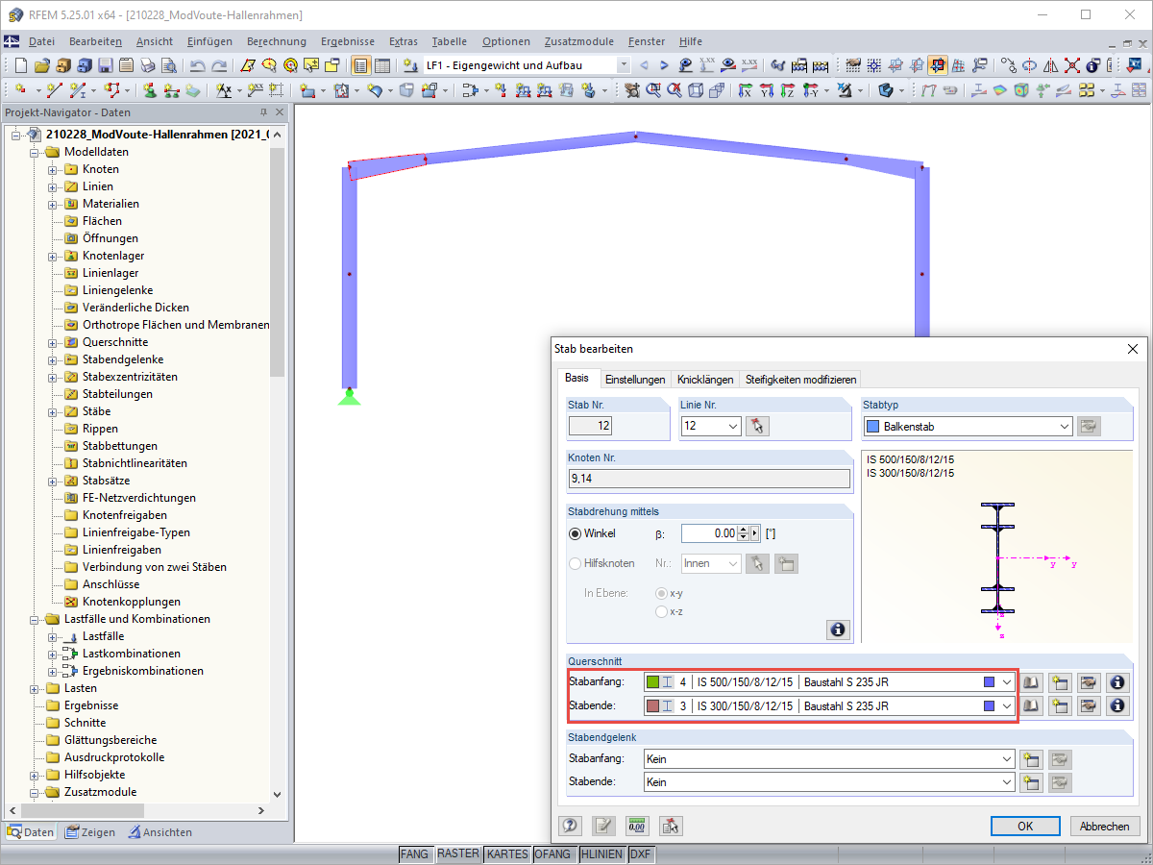Click the Abbrechen button

pos(1104,826)
